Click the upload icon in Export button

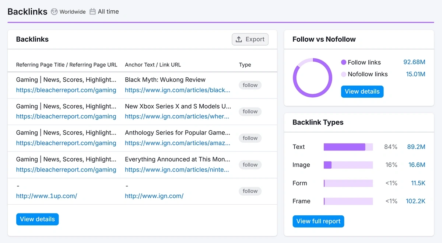(239, 39)
